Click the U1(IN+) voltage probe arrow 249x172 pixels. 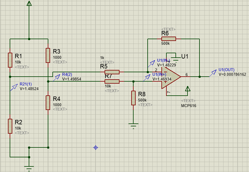click(148, 77)
